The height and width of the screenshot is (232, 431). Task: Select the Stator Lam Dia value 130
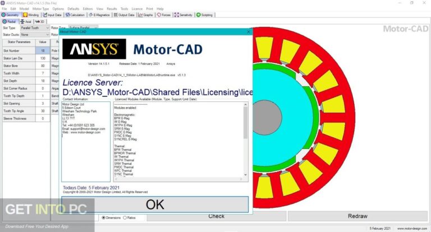point(43,58)
